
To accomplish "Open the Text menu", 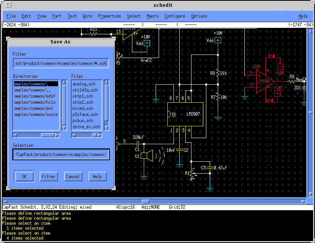I will 72,16.
